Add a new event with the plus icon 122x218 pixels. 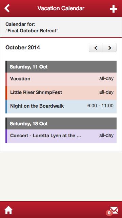coord(114,9)
